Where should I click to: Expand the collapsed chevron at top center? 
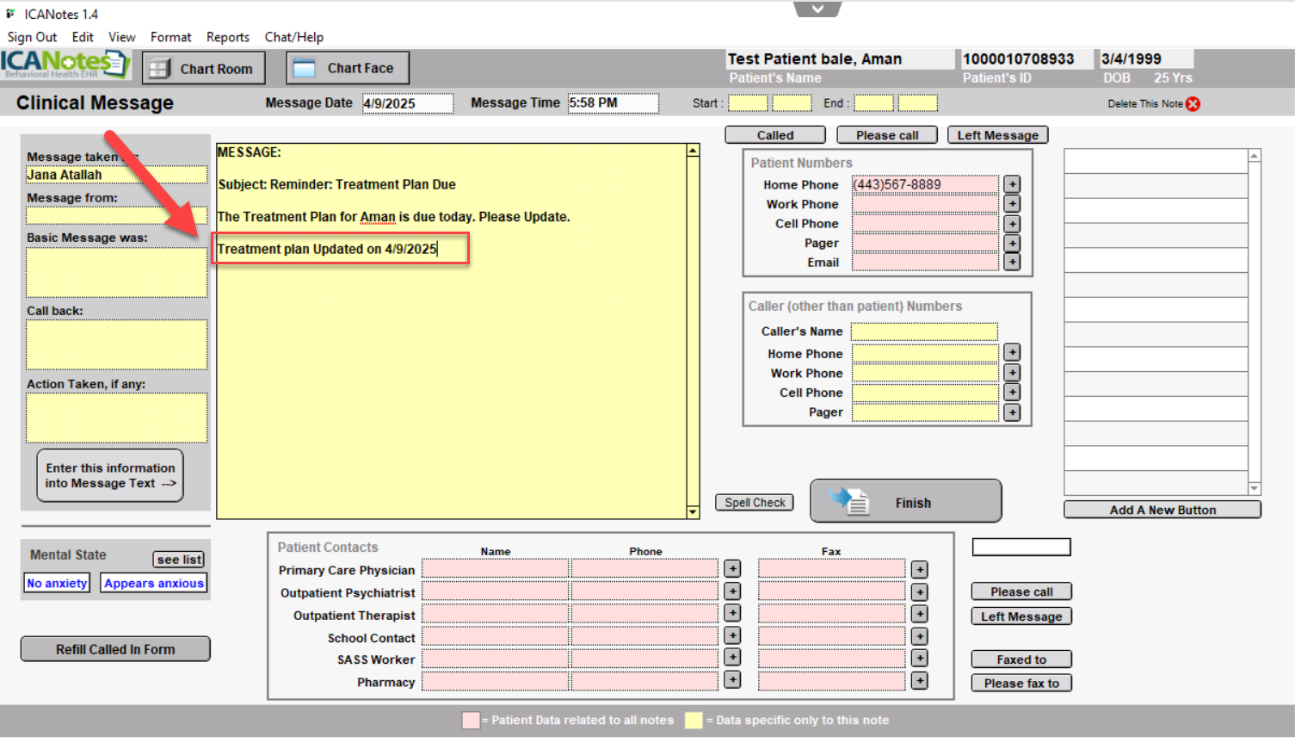(817, 9)
